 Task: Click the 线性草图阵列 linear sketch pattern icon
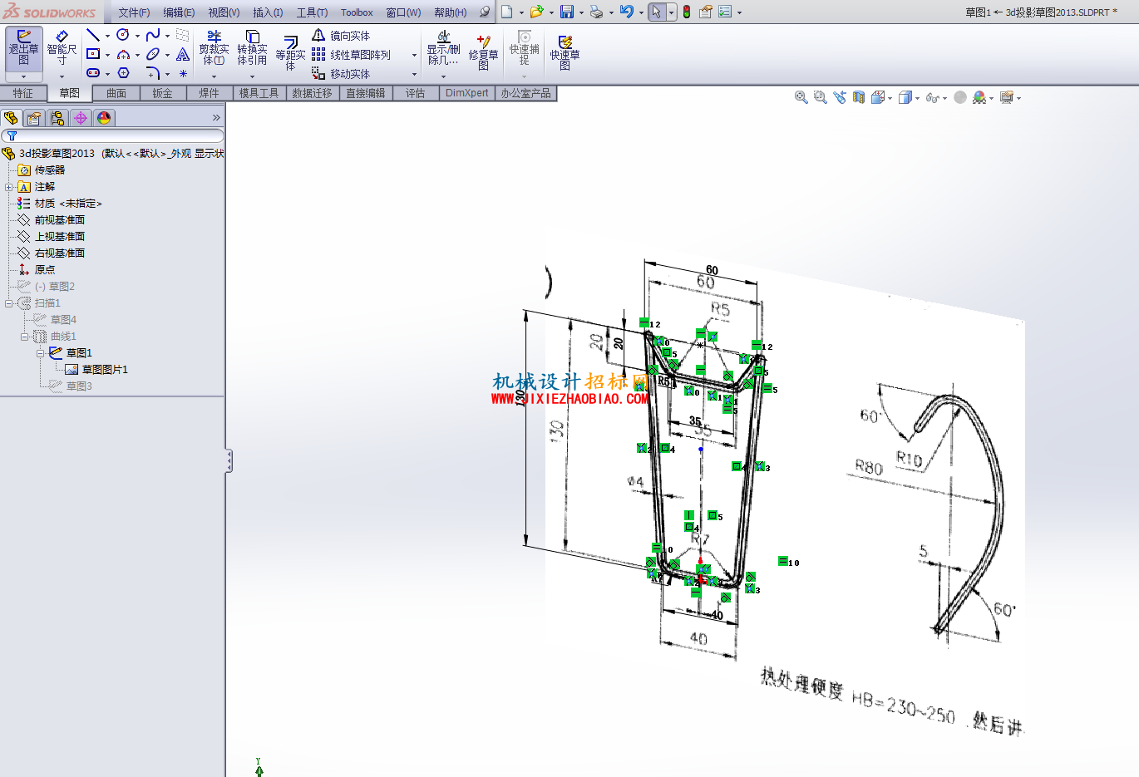(x=352, y=55)
